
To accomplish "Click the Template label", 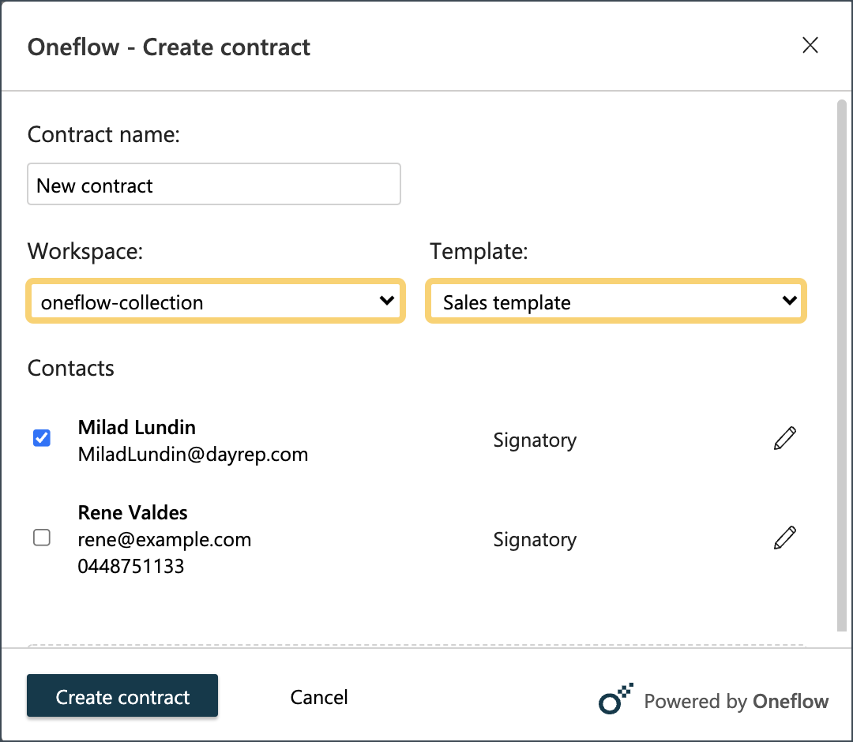I will 479,252.
